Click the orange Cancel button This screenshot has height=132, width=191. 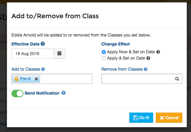(169, 117)
